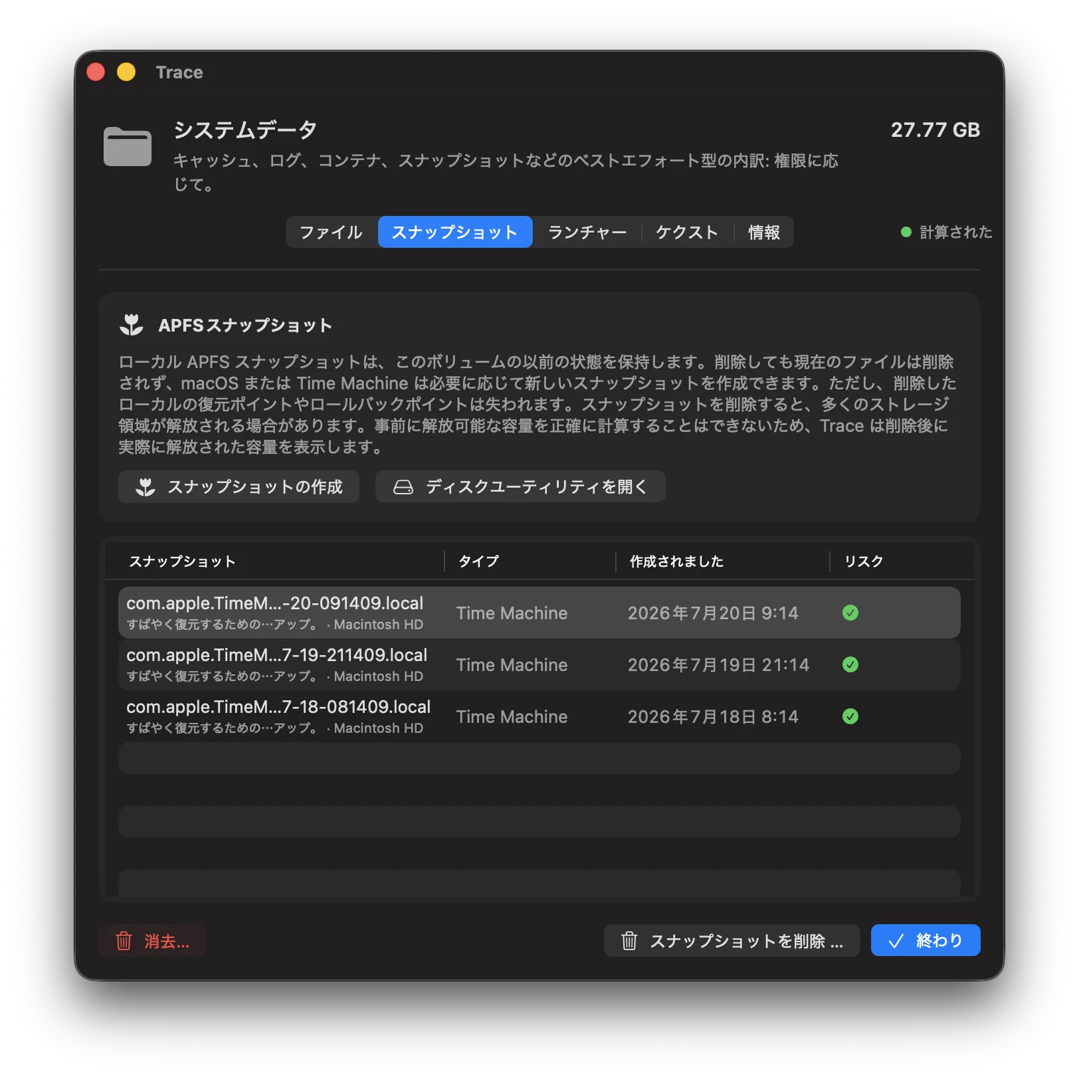Select the スナップショット tab

pos(455,232)
